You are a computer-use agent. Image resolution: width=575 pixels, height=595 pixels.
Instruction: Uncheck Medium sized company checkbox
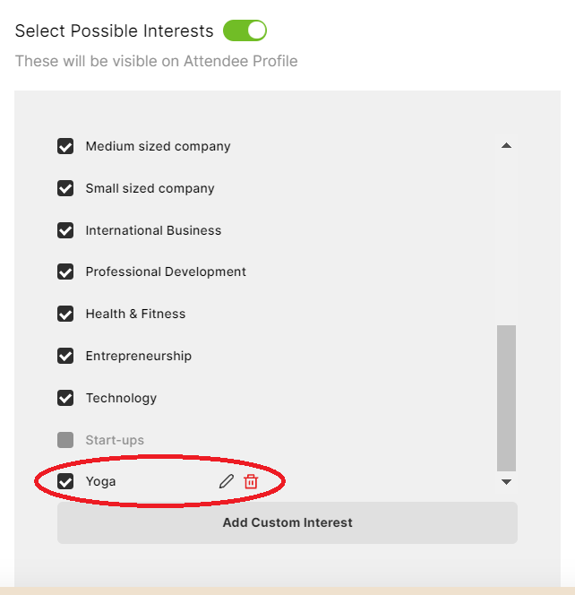click(x=65, y=146)
